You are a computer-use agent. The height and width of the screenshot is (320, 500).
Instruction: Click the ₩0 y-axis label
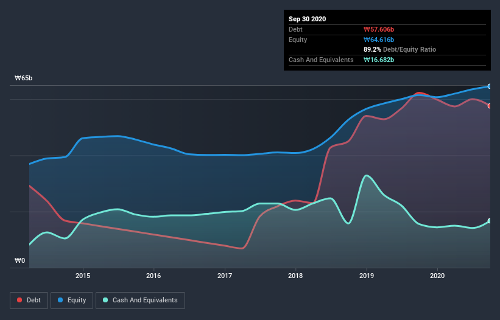[x=19, y=260]
